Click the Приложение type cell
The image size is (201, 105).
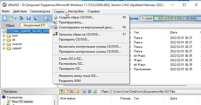coord(142,69)
